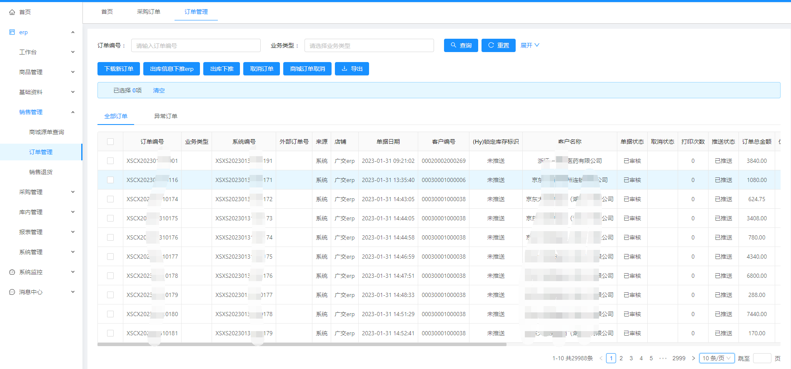
Task: Go to previous page arrow
Action: (601, 358)
